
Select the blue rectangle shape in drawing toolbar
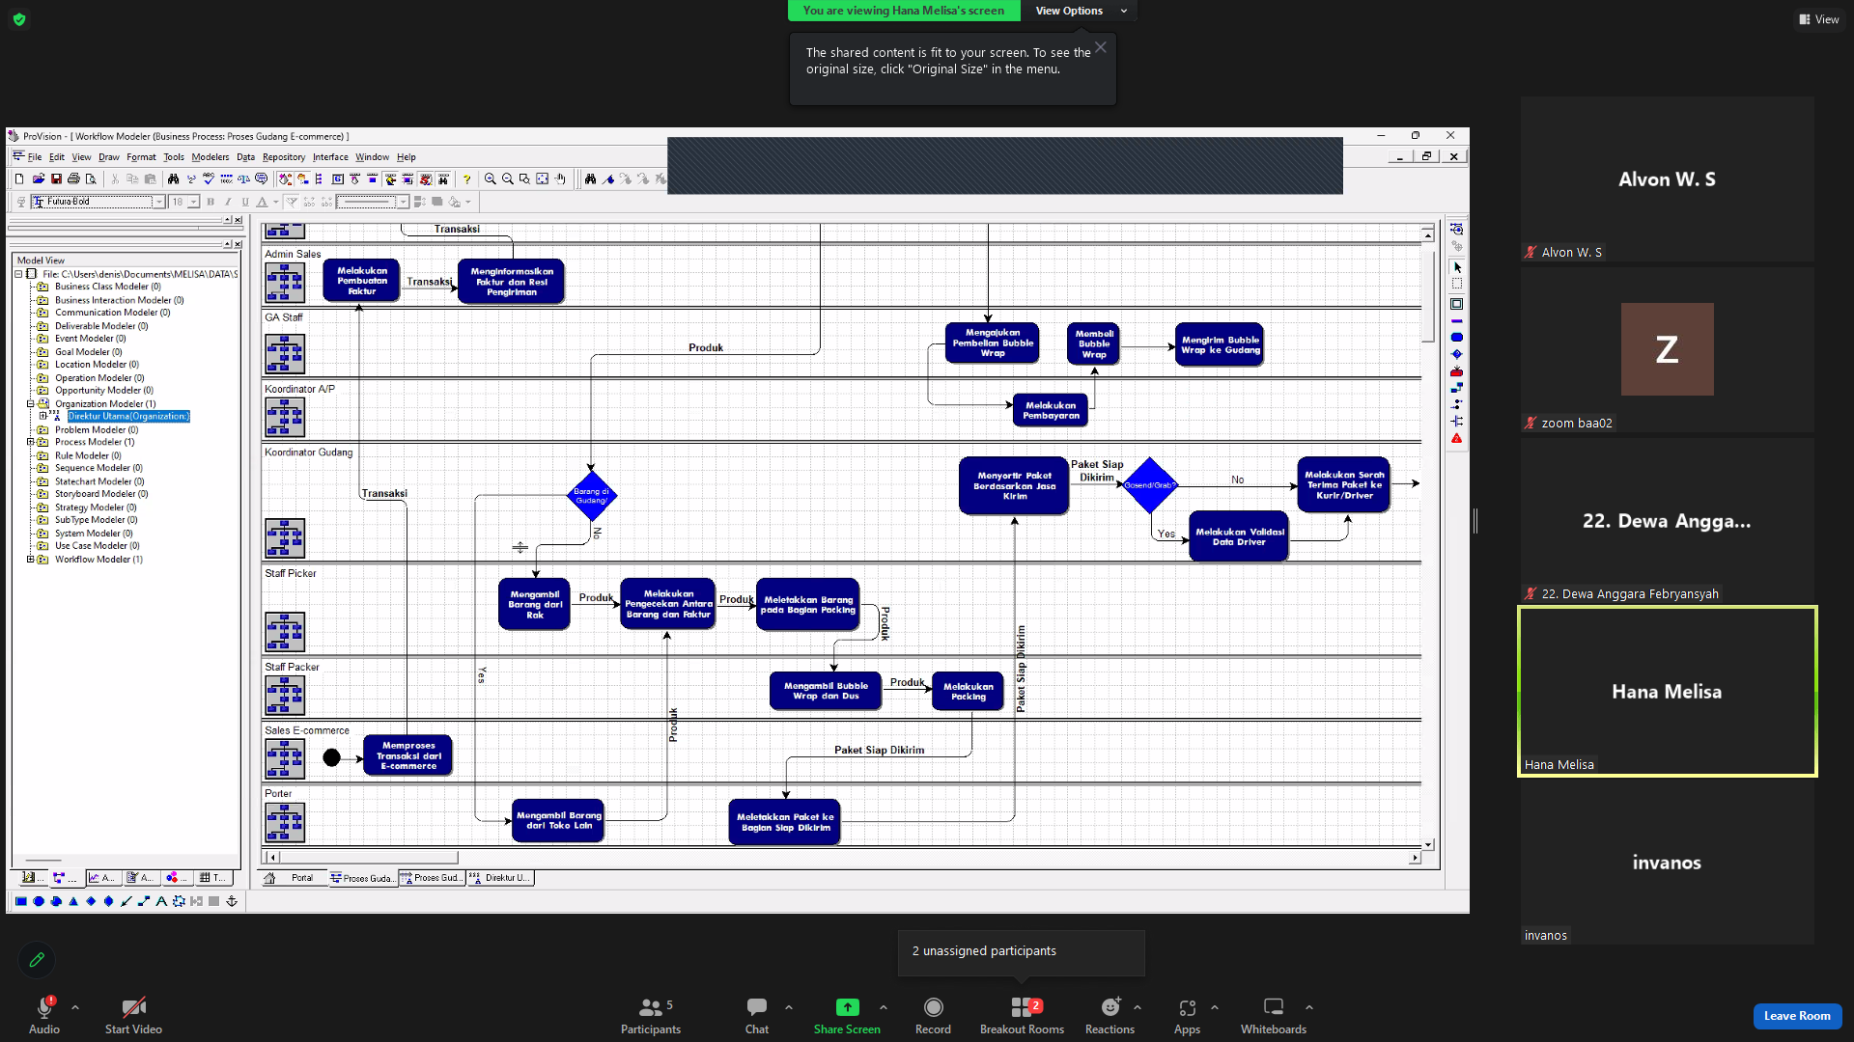(x=21, y=901)
